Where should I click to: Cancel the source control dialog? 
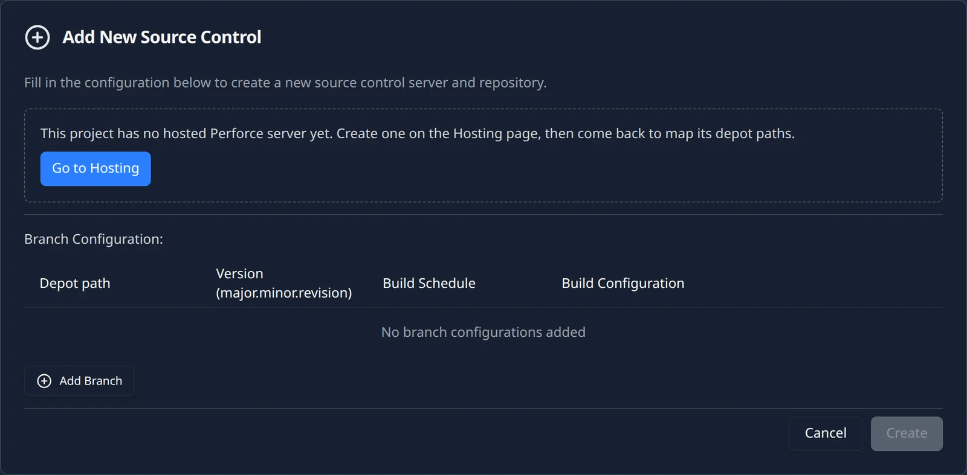click(x=825, y=433)
